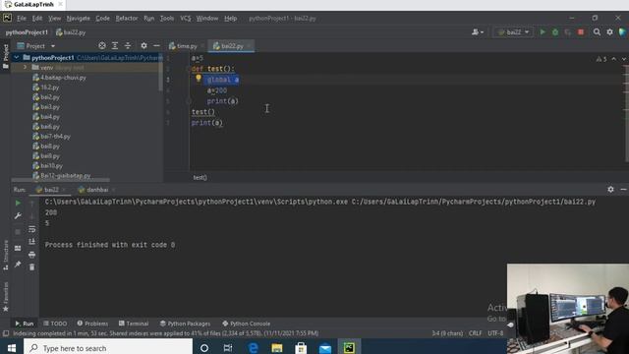Open File Explorer from taskbar
The height and width of the screenshot is (354, 629).
pyautogui.click(x=277, y=348)
